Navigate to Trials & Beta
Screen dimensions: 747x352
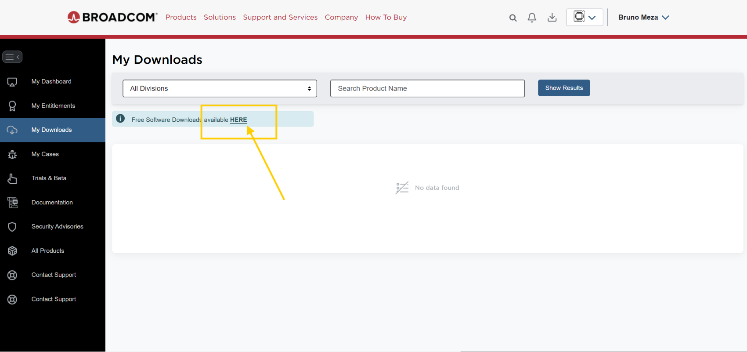(x=53, y=178)
